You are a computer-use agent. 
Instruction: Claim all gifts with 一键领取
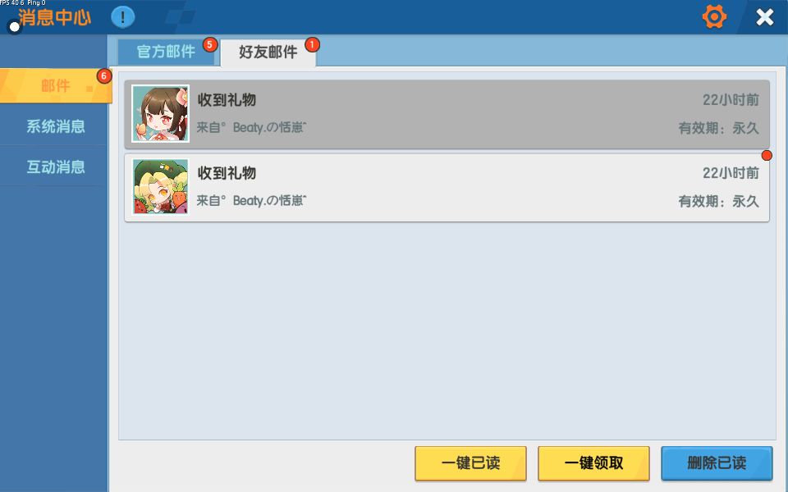point(593,462)
